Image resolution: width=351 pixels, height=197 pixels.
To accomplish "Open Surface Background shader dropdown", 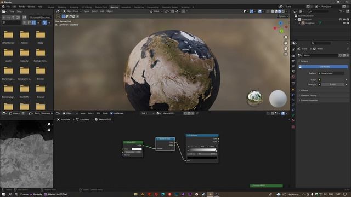I will (331, 73).
